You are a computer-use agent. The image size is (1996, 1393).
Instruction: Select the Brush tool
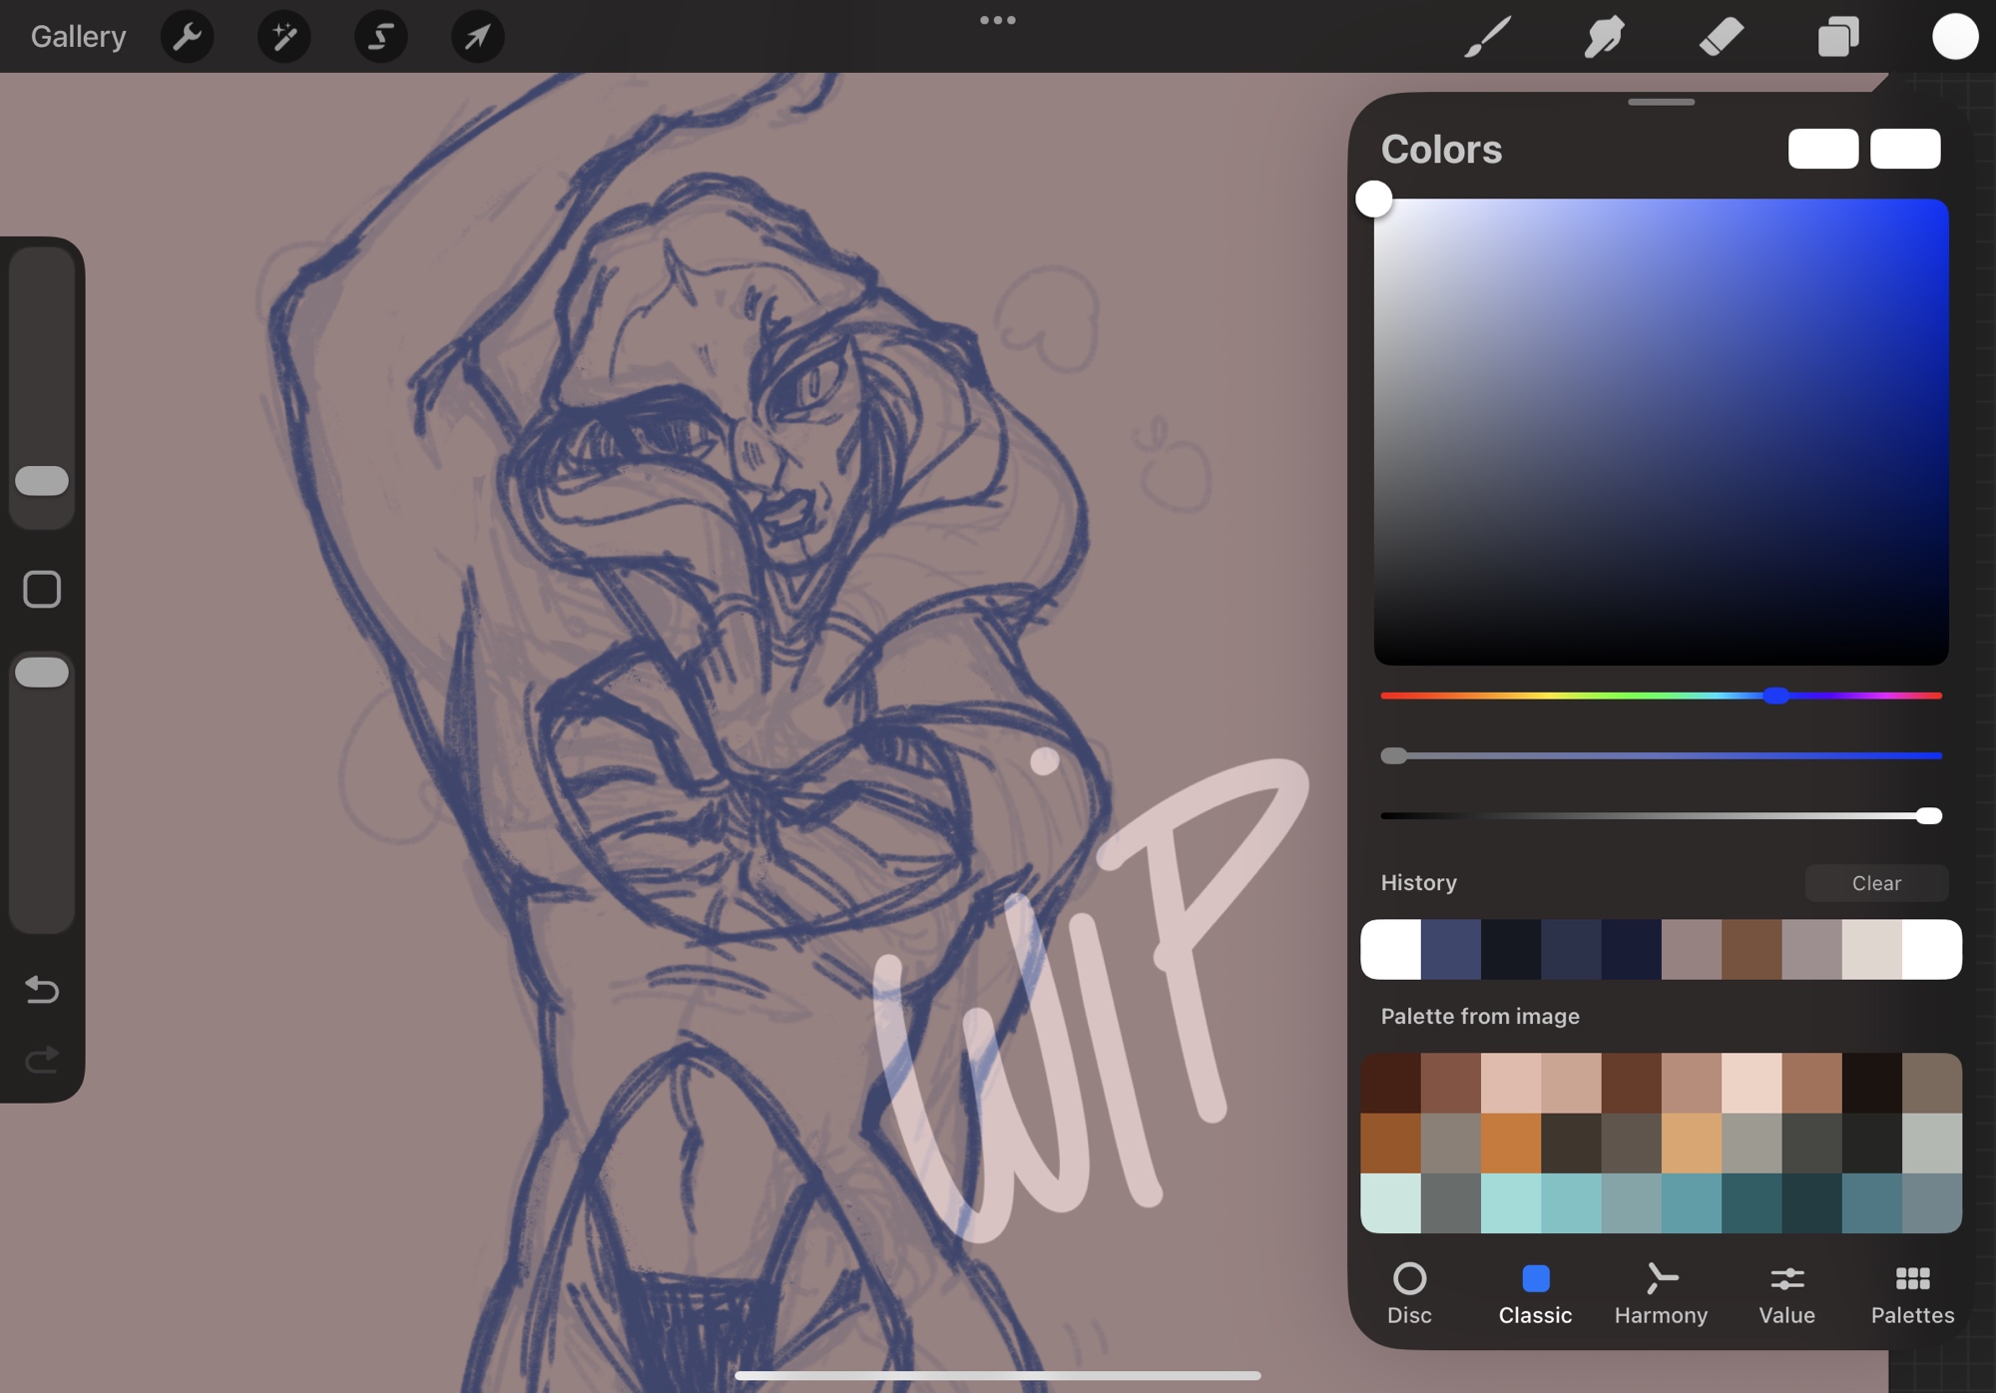(1487, 37)
